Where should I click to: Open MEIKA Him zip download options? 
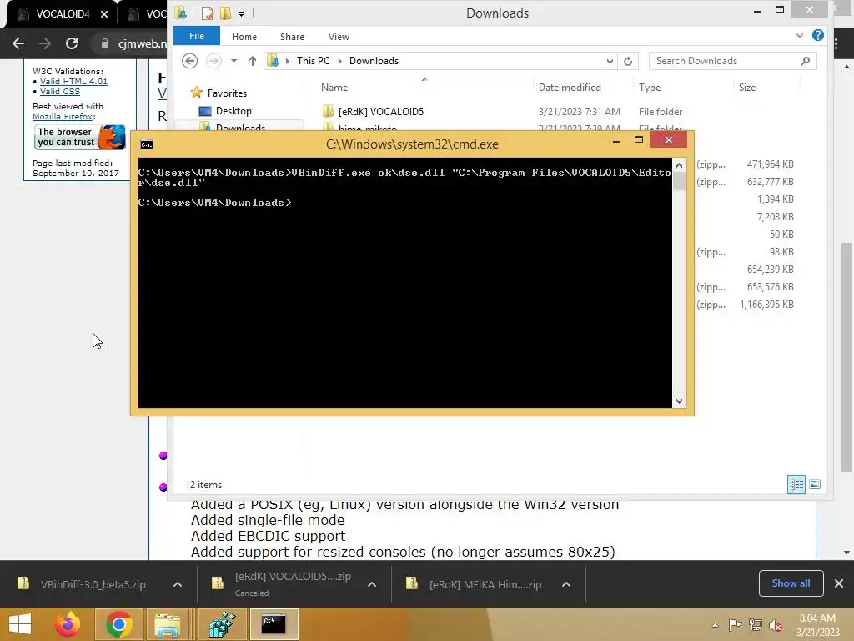point(566,584)
